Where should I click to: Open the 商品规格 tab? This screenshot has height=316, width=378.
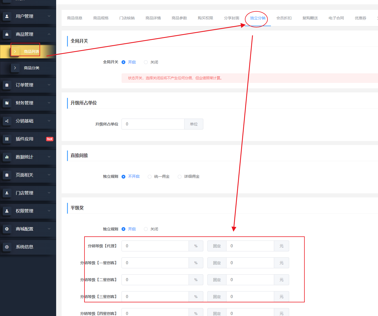click(x=101, y=18)
